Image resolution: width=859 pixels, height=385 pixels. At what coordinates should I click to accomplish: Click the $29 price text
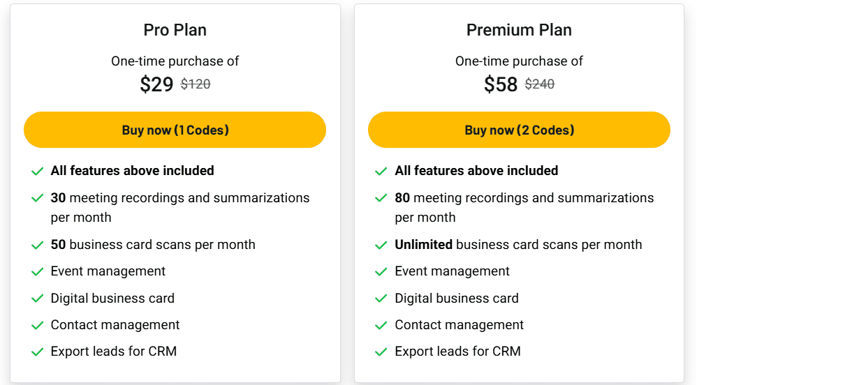click(x=156, y=84)
